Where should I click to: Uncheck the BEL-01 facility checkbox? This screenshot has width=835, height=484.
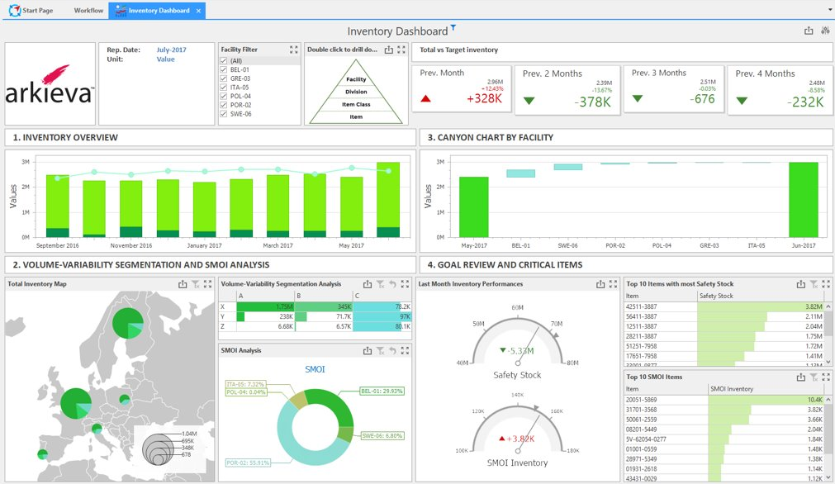(224, 70)
